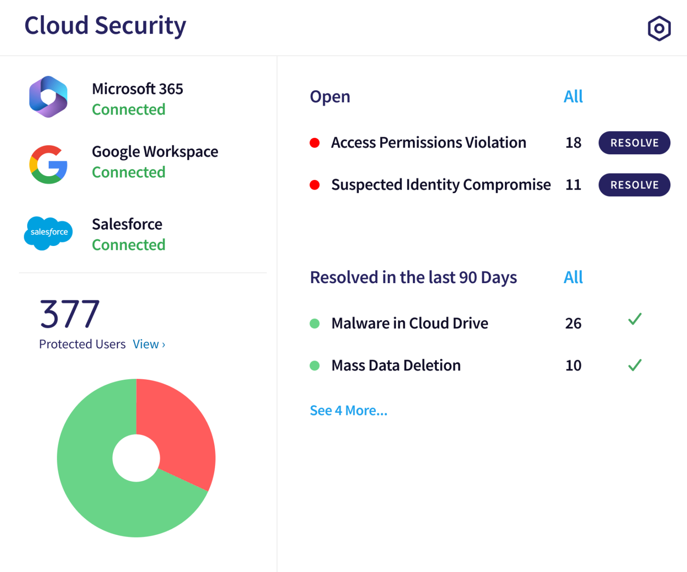This screenshot has width=687, height=572.
Task: Select the Resolved in the last 90 Days section
Action: (413, 277)
